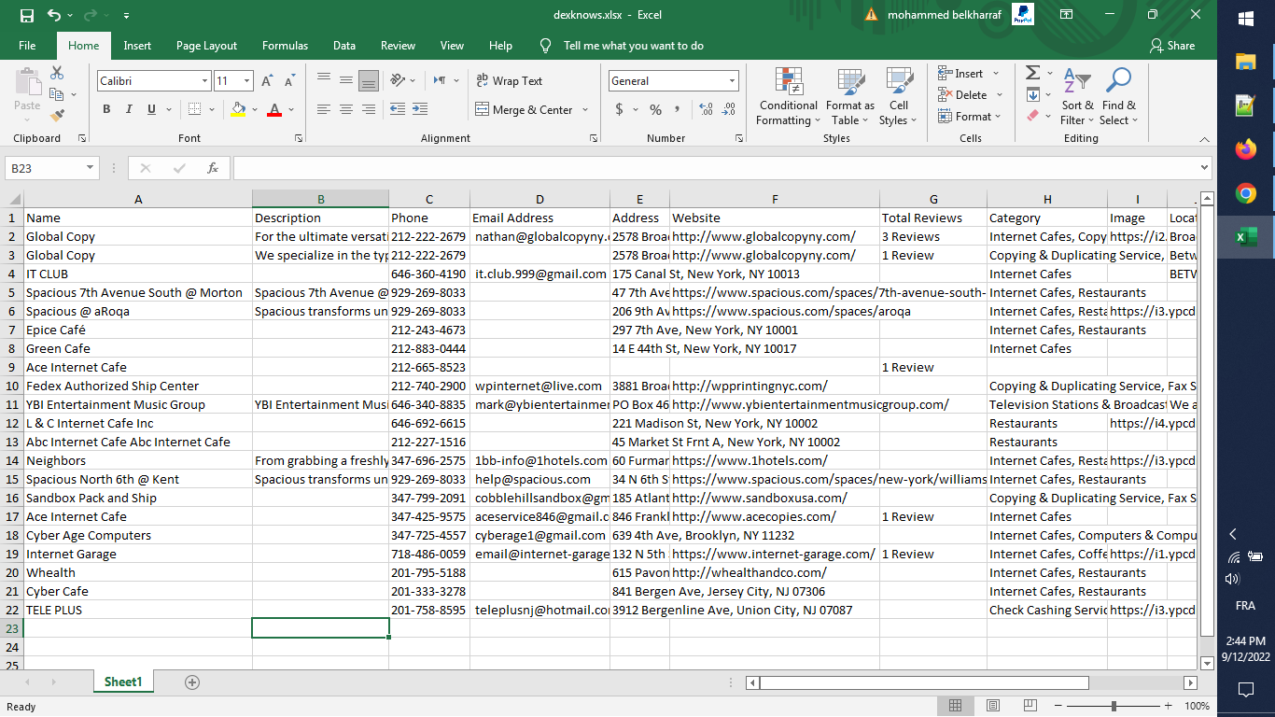
Task: Click the Insert Function fx icon
Action: point(213,168)
